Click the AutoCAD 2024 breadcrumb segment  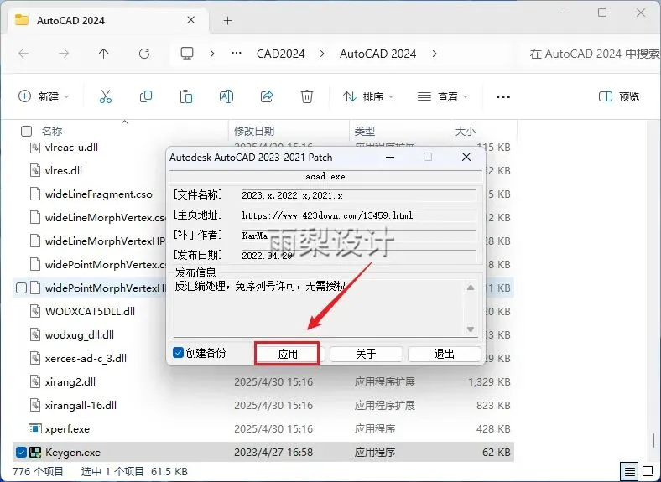[377, 54]
